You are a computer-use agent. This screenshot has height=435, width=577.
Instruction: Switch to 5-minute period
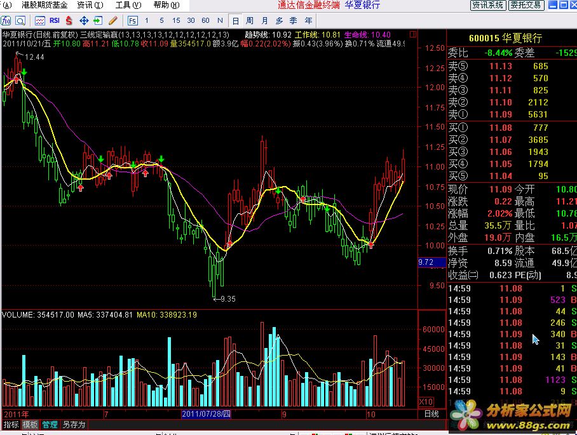161,20
